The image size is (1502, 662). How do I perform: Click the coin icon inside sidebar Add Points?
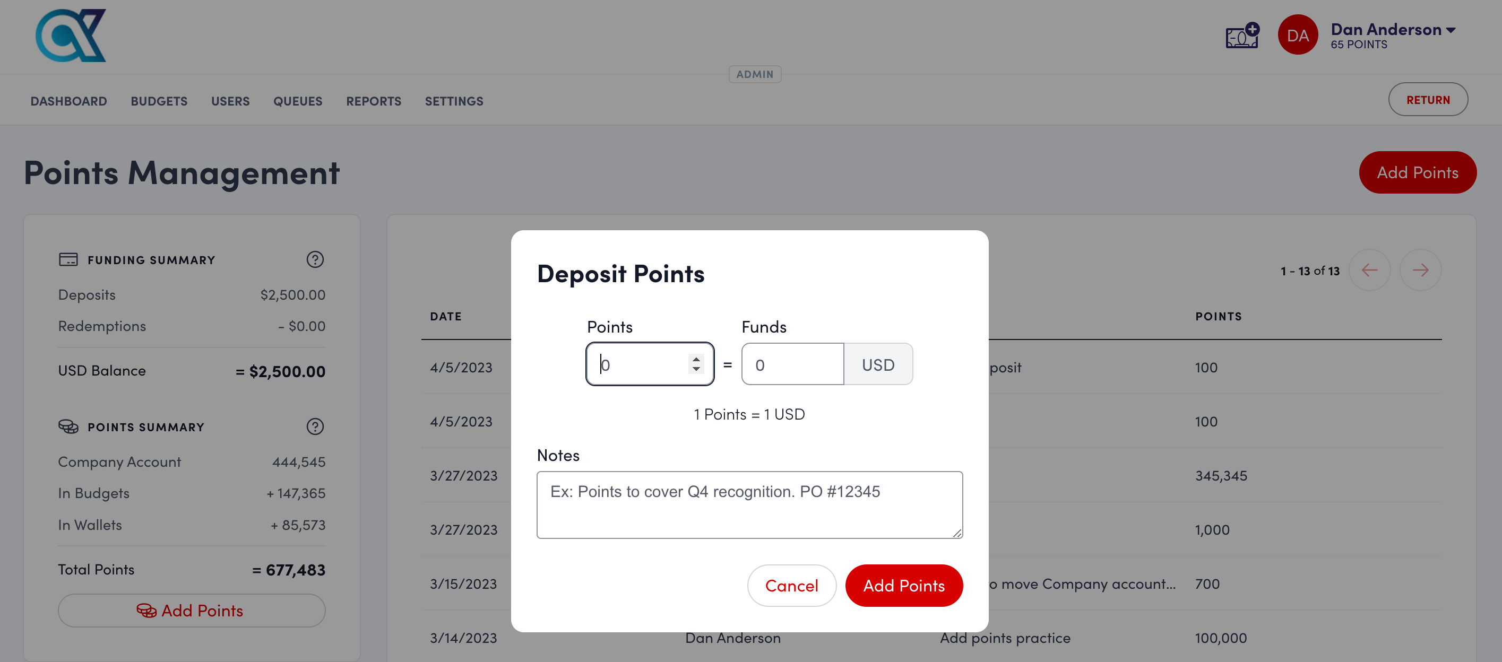146,610
